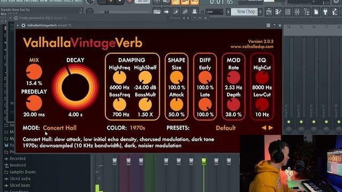Open Presets menu in Fruity parametric EQ 2
This screenshot has width=342, height=192.
(x=175, y=18)
